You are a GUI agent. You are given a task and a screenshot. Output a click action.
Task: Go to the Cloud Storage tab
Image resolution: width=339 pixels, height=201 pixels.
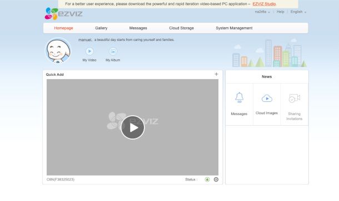click(181, 28)
